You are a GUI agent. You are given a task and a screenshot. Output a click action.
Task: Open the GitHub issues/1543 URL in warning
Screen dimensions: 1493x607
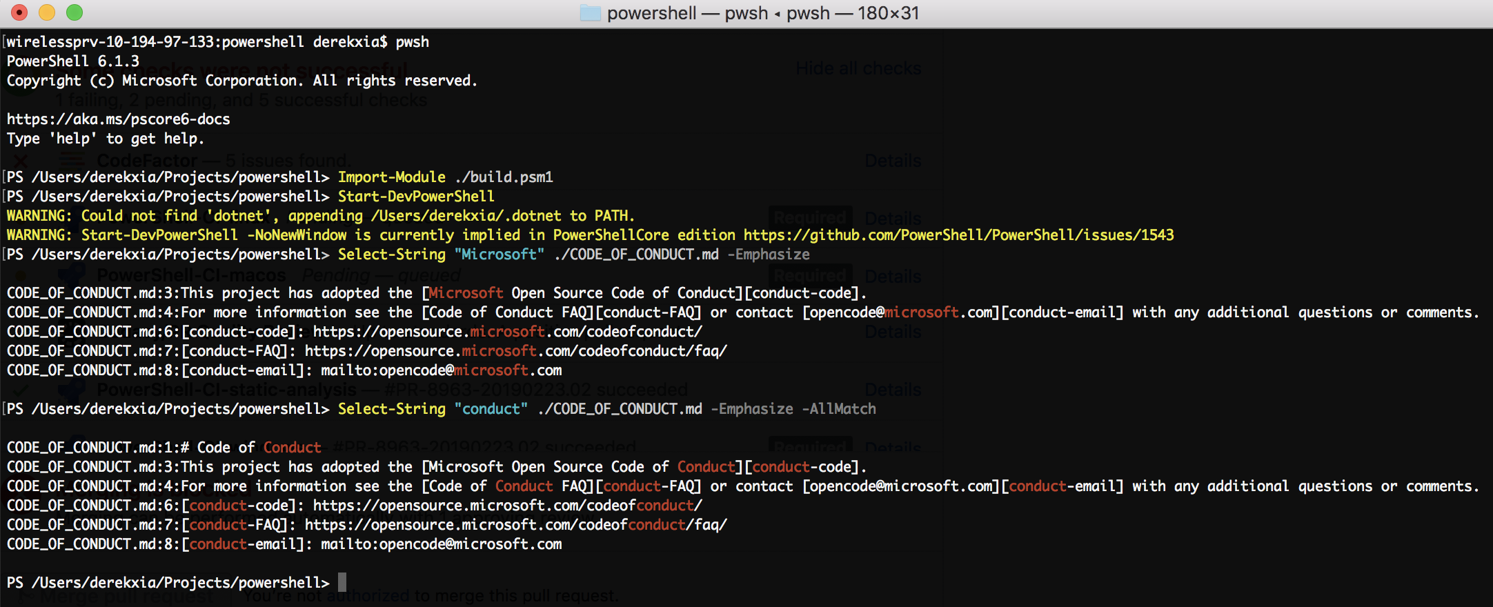point(959,235)
